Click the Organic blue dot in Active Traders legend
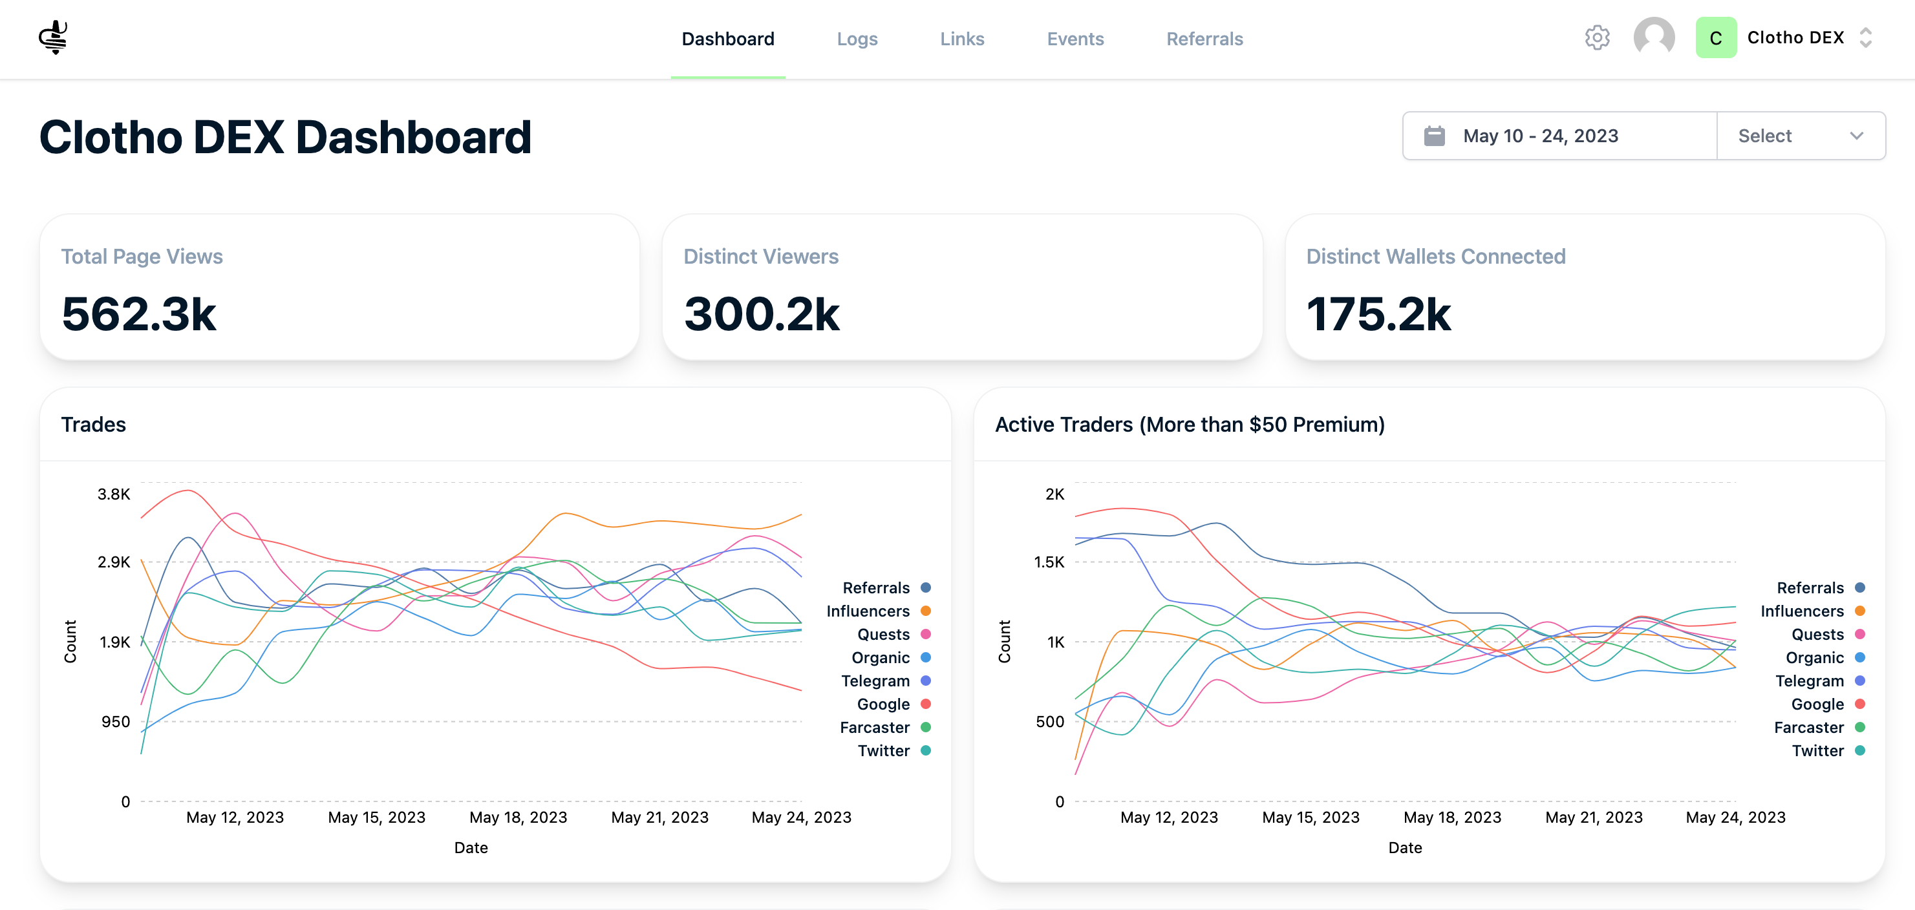Image resolution: width=1915 pixels, height=910 pixels. coord(1860,657)
